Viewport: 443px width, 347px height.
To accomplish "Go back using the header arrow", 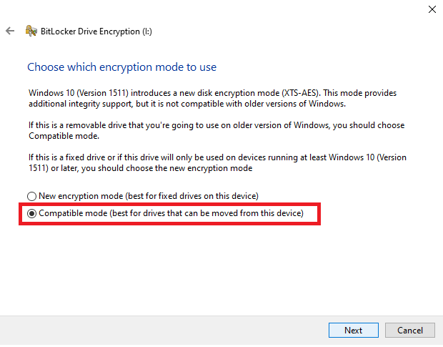I will coord(10,31).
